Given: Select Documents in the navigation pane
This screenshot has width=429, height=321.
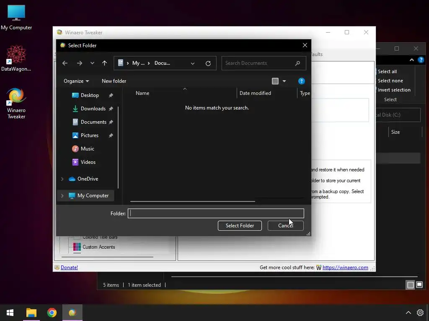Looking at the screenshot, I should (x=93, y=122).
